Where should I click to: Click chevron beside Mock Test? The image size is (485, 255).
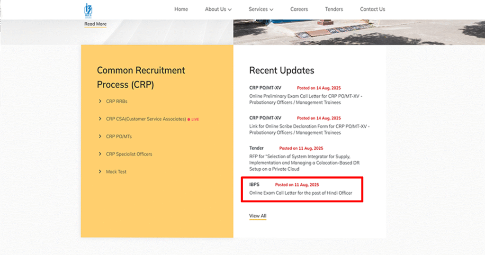tap(100, 172)
